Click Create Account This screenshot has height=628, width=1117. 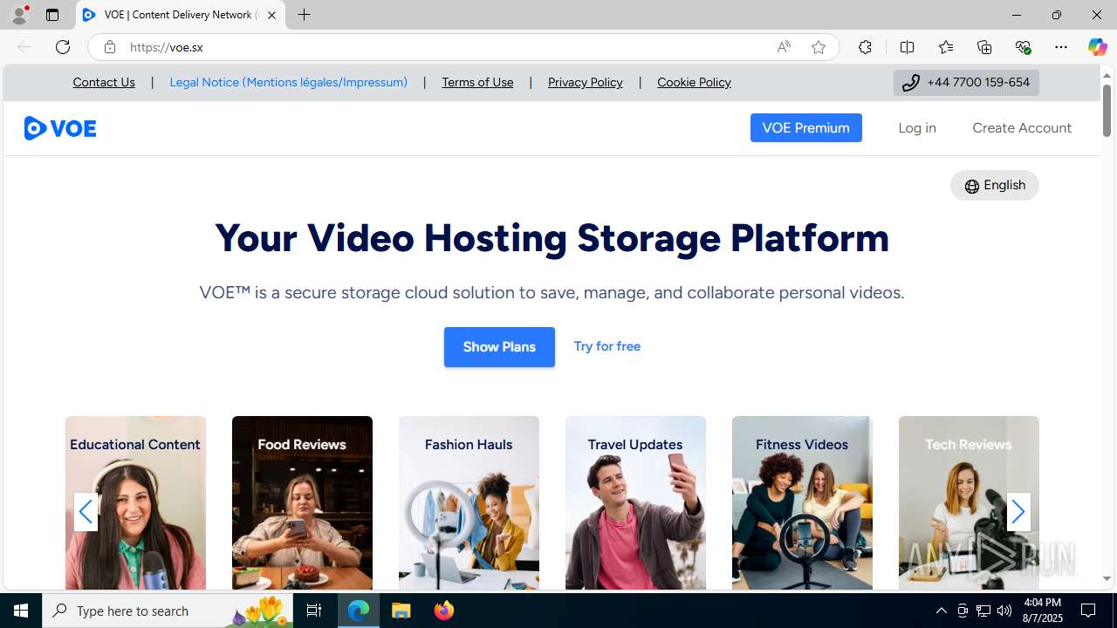pos(1022,127)
